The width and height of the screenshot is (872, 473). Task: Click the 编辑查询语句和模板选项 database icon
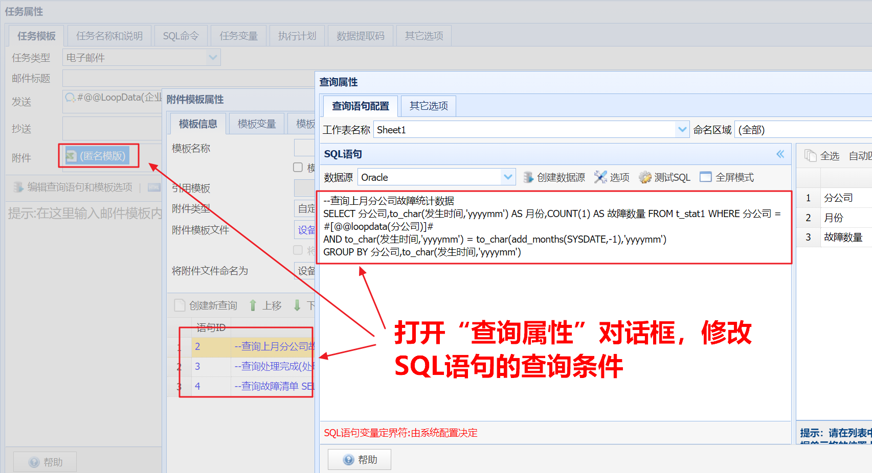[18, 187]
